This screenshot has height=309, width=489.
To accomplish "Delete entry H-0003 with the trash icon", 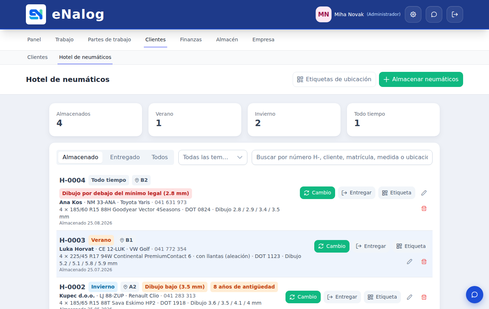I will 424,262.
